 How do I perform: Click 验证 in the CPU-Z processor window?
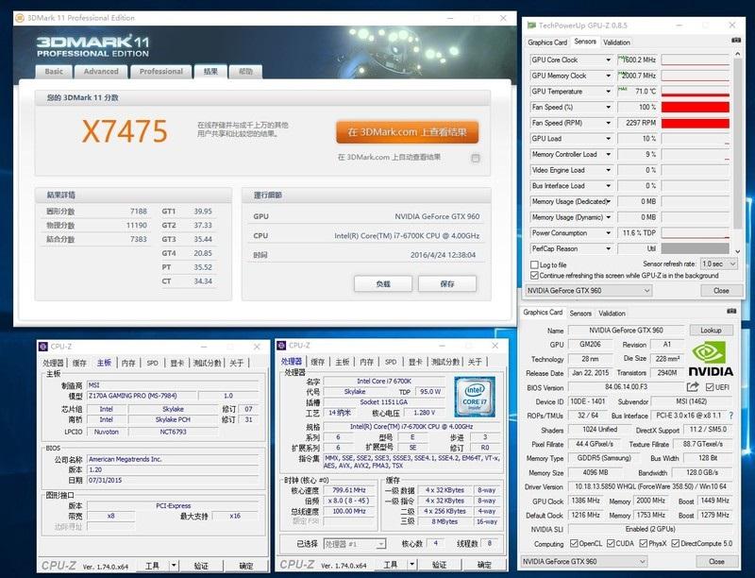pyautogui.click(x=439, y=565)
